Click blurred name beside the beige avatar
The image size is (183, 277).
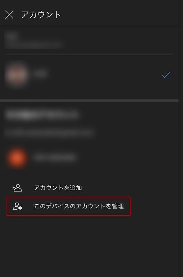point(41,73)
